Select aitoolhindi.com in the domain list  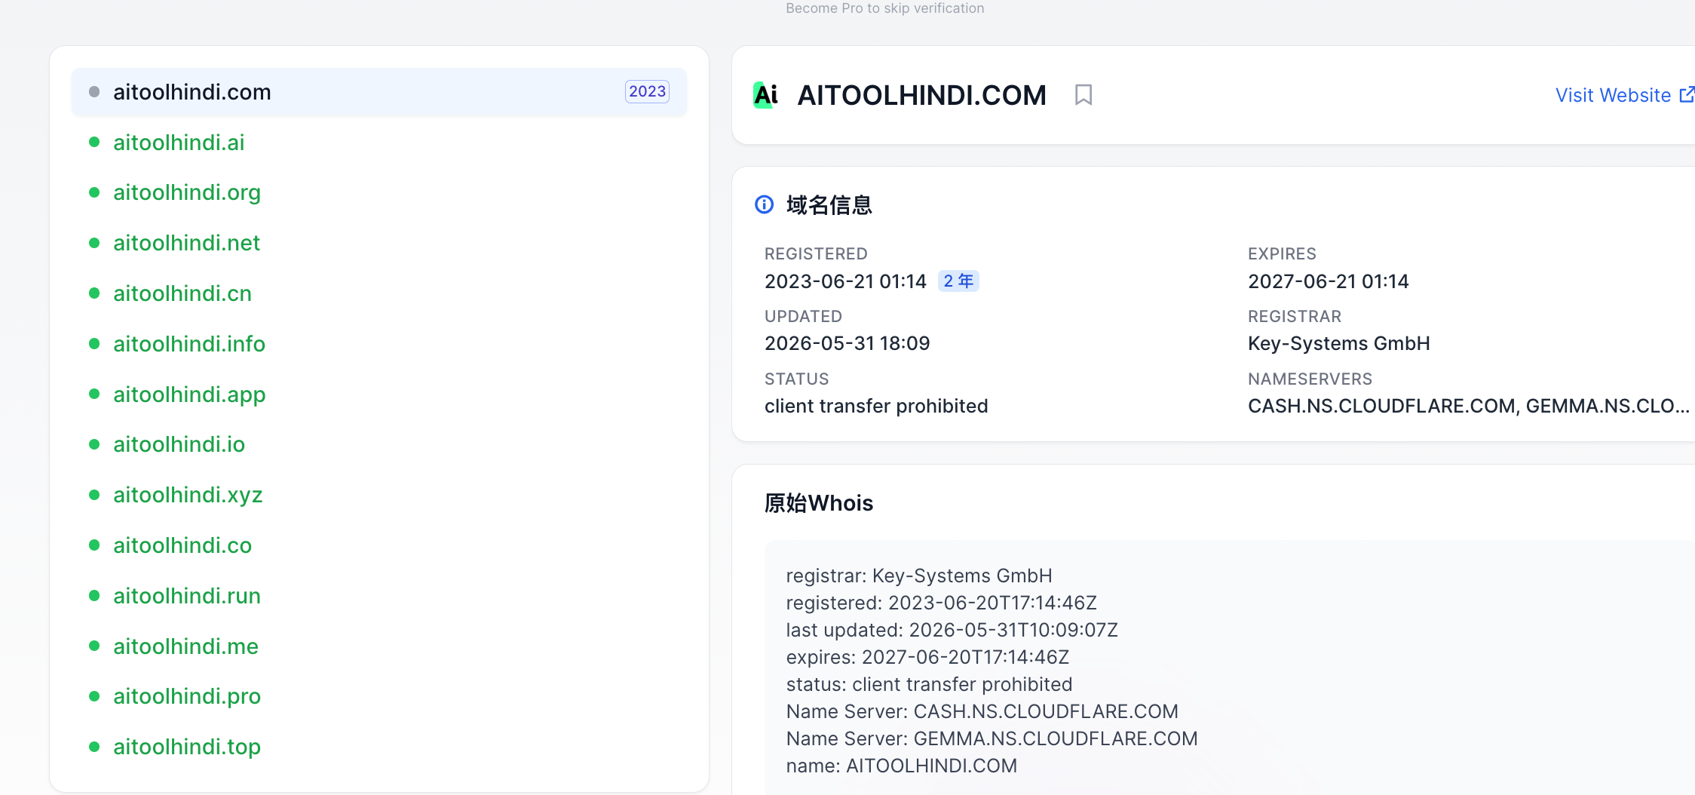(379, 92)
